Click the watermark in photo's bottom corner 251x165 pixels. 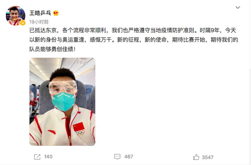pyautogui.click(x=89, y=144)
